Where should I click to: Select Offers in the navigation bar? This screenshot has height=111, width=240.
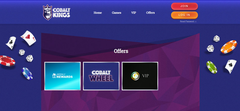pyautogui.click(x=150, y=13)
